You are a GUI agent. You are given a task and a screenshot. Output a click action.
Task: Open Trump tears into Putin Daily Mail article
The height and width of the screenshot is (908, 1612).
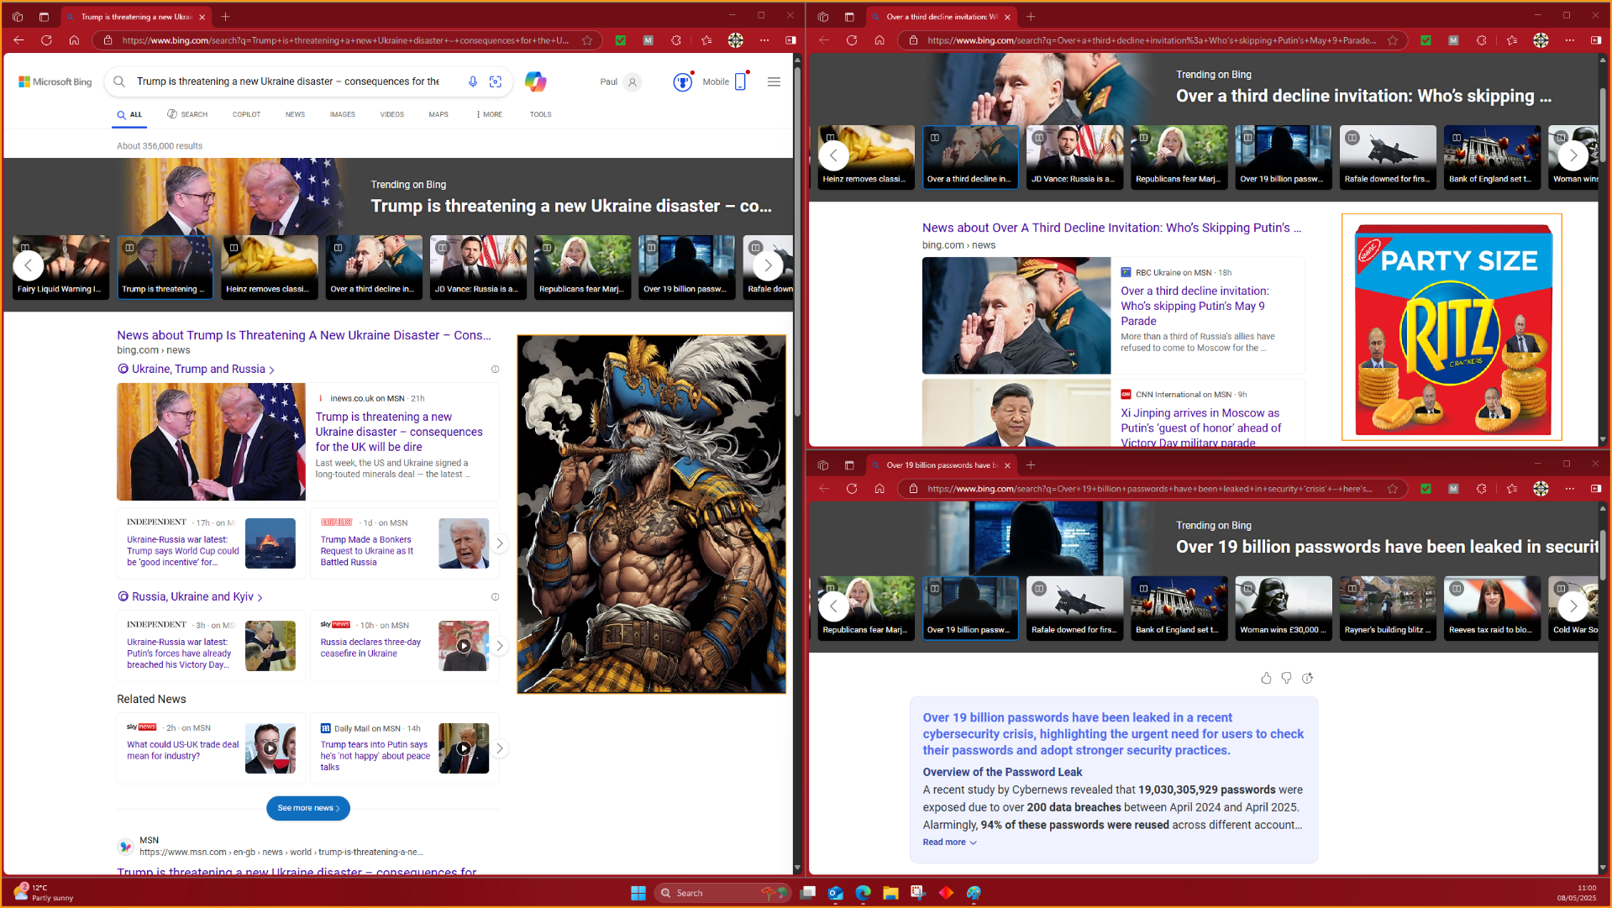(375, 756)
